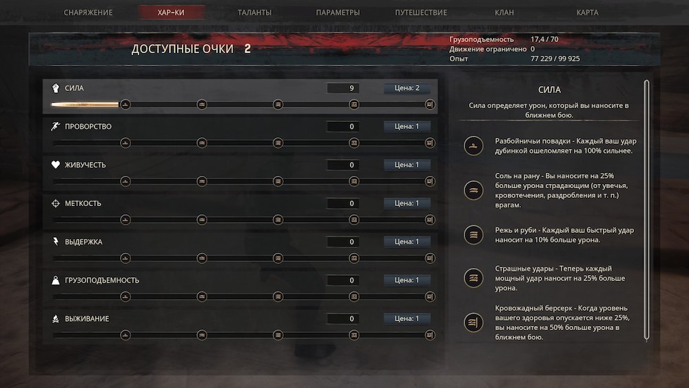Image resolution: width=689 pixels, height=388 pixels.
Task: Click the Цена: 1 button for Живучесть
Action: (407, 165)
